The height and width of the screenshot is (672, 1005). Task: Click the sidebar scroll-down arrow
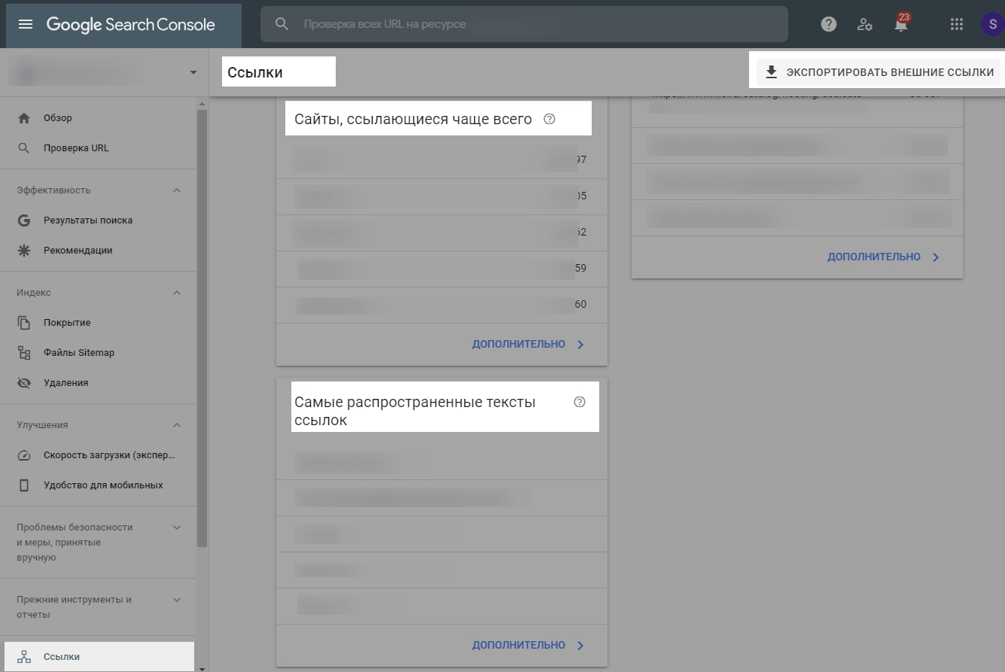[202, 667]
